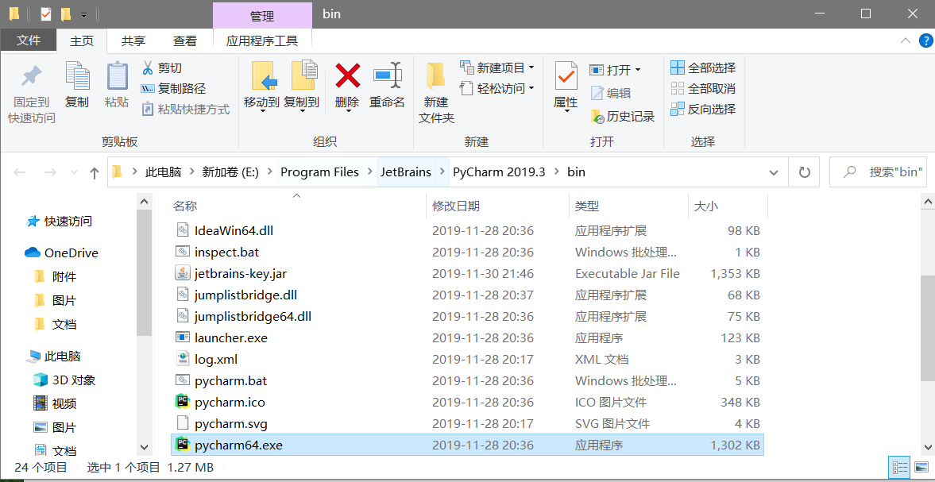Open the Application Tools (应用程序工具) tab
Image resolution: width=935 pixels, height=482 pixels.
(x=262, y=40)
